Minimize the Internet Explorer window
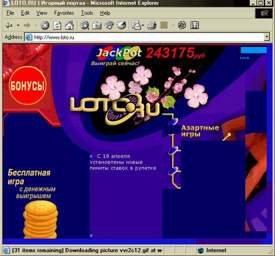The width and height of the screenshot is (275, 256). [x=253, y=3]
